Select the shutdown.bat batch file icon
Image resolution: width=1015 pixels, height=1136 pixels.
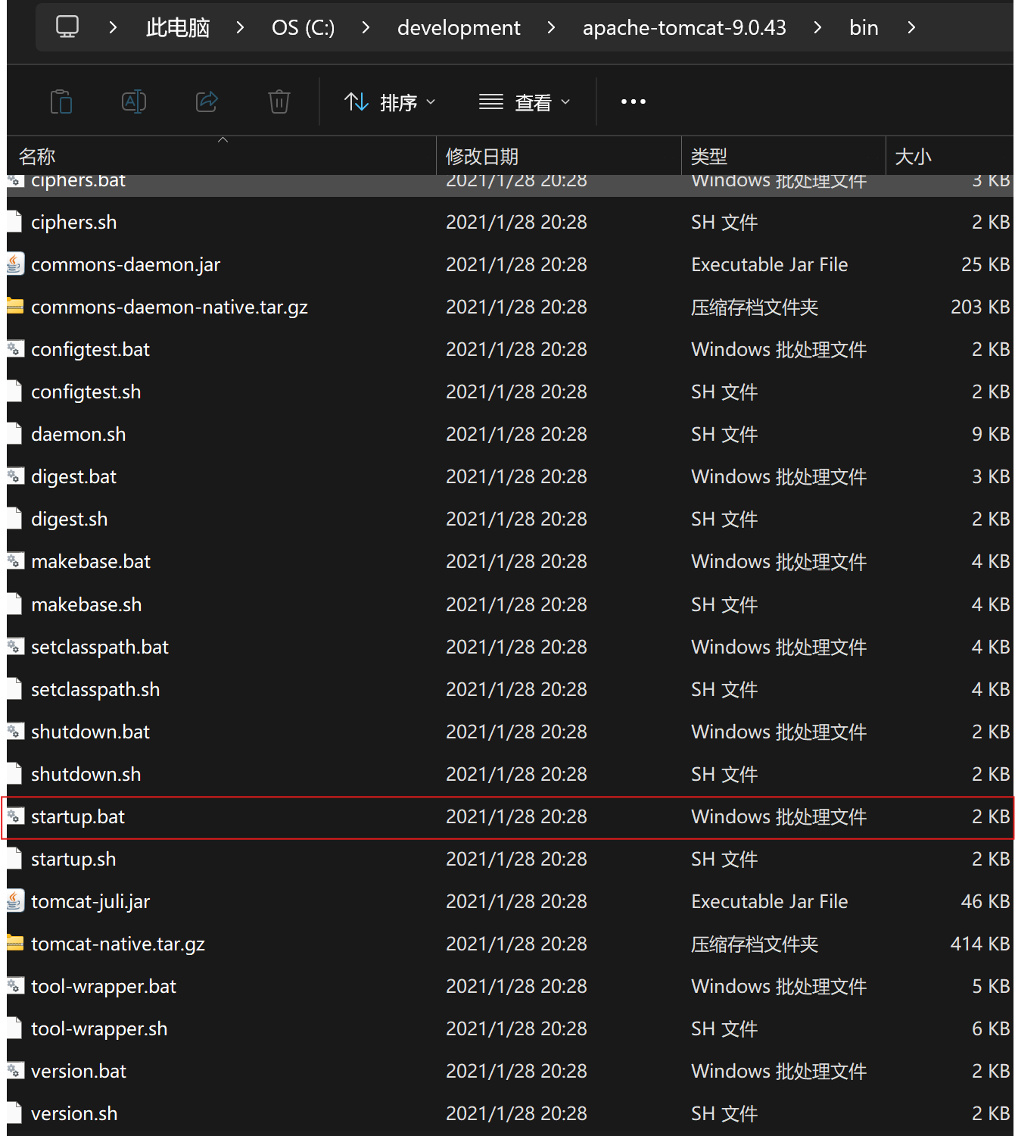click(15, 731)
